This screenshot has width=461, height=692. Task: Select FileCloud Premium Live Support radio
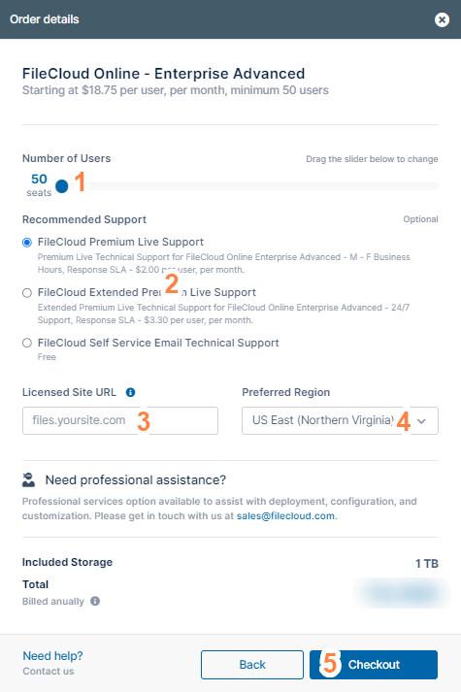point(27,243)
